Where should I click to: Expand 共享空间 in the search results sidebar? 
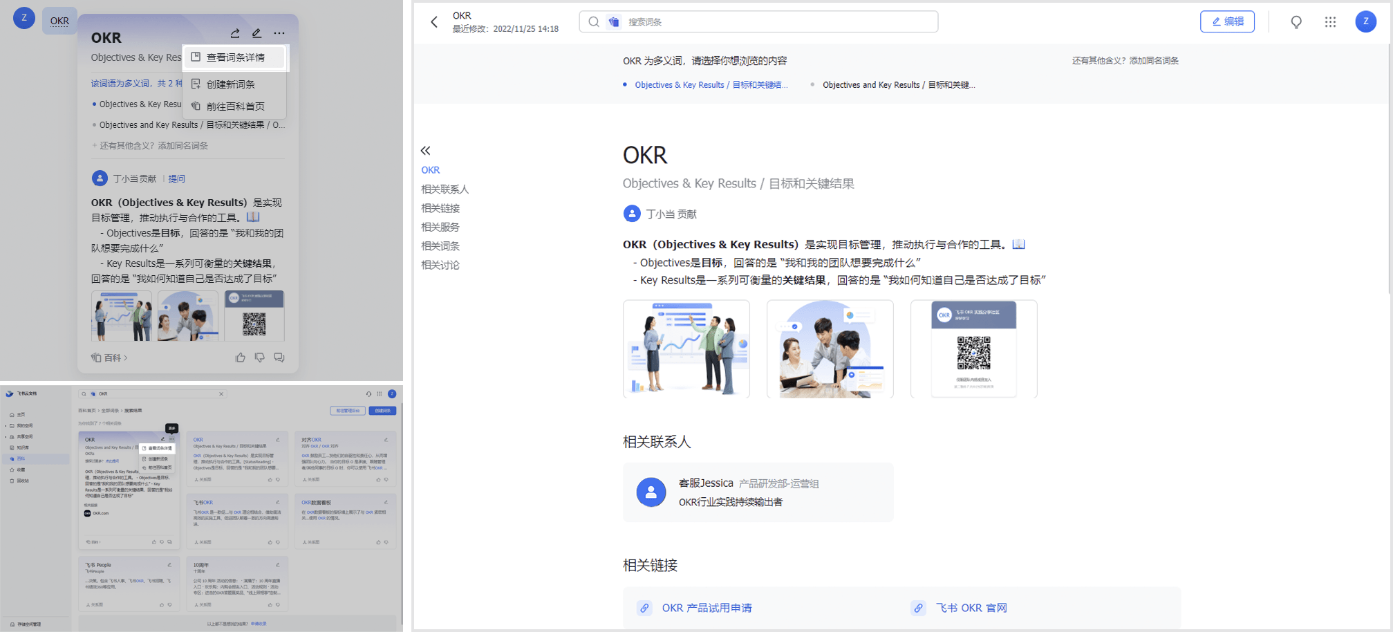pos(6,437)
